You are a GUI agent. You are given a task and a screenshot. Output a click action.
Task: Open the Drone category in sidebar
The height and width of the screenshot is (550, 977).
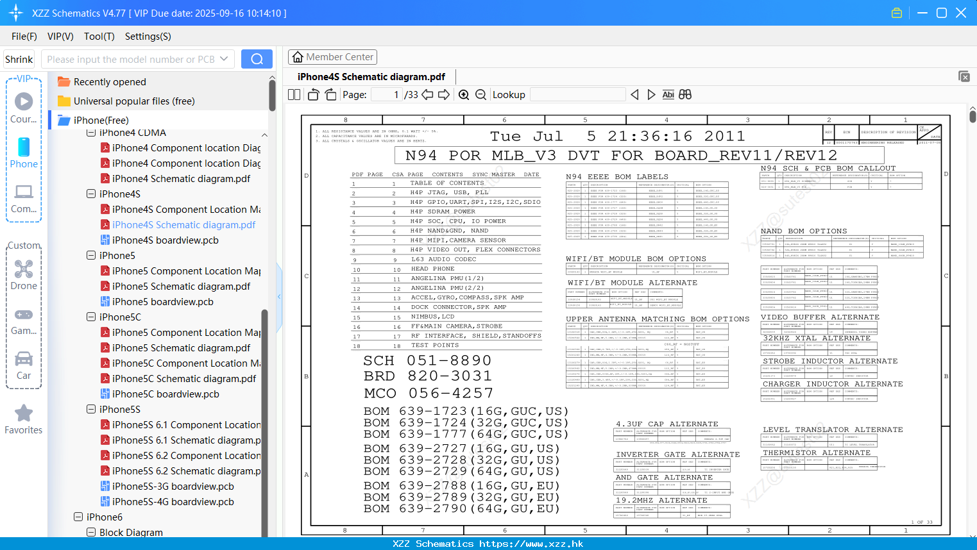(24, 275)
